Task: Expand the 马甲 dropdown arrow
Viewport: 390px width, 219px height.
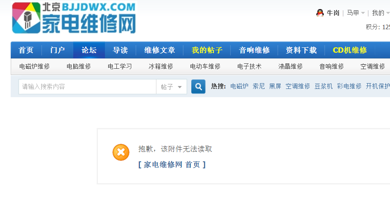Action: [x=363, y=13]
